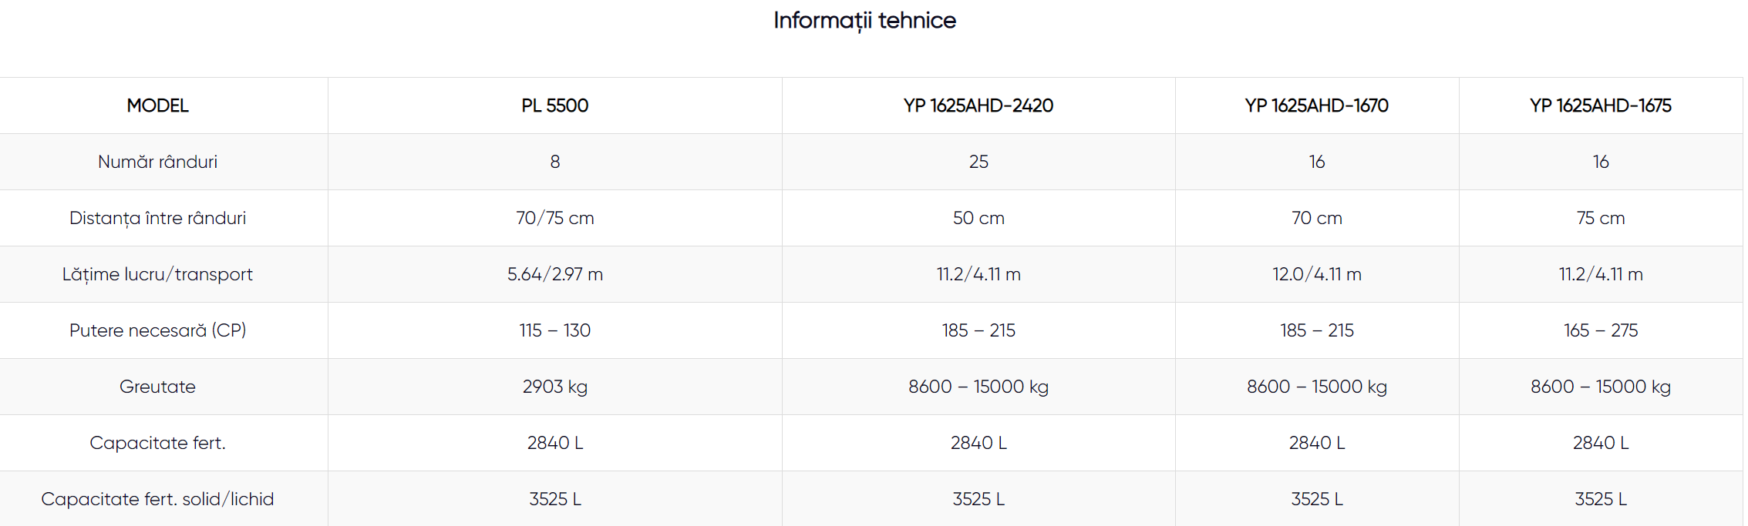
Task: Select the '115 – 130' power cell
Action: pos(554,330)
